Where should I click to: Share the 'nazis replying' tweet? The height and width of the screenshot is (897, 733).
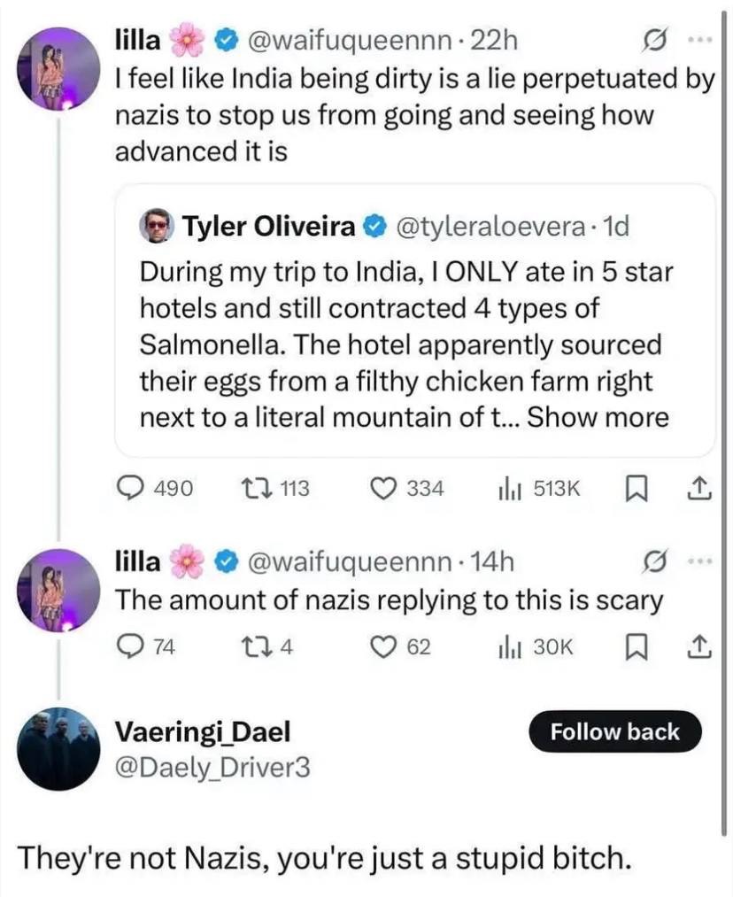697,648
